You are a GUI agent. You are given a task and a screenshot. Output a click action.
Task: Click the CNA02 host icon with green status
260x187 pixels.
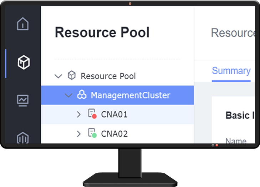92,133
